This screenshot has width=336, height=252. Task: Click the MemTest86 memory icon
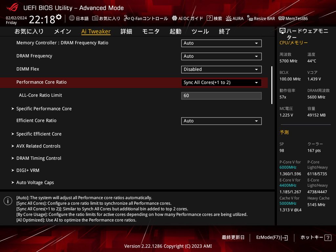tap(281, 18)
